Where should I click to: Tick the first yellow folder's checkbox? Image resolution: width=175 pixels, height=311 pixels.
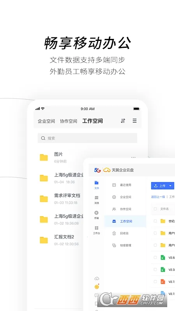click(155, 221)
